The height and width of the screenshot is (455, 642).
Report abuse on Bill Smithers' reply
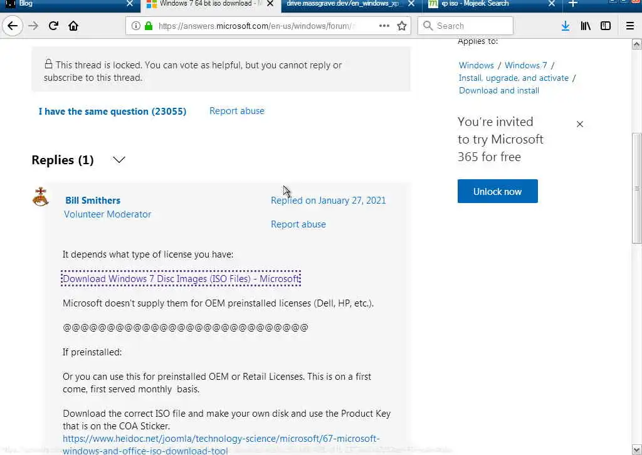click(298, 224)
